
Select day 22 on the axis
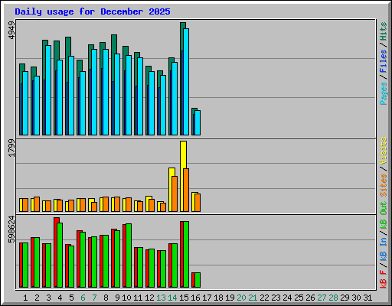tap(264, 298)
